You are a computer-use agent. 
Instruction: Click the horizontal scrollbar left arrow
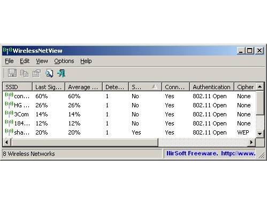(x=7, y=142)
